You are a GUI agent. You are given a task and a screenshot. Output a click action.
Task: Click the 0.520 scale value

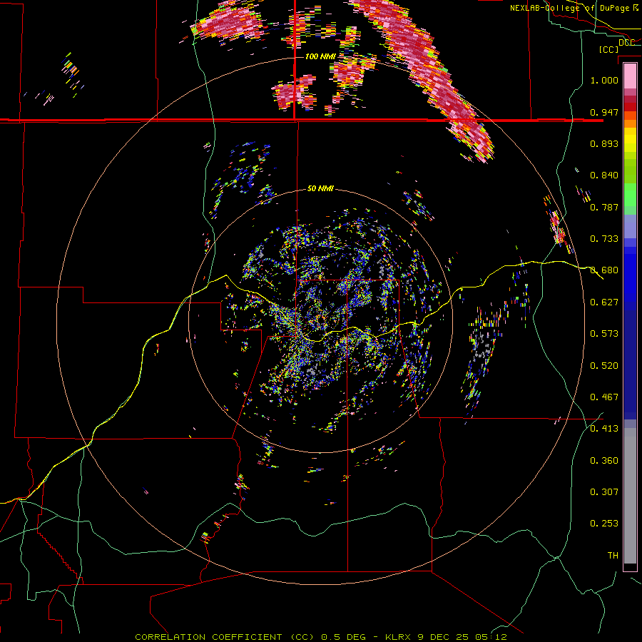point(604,366)
